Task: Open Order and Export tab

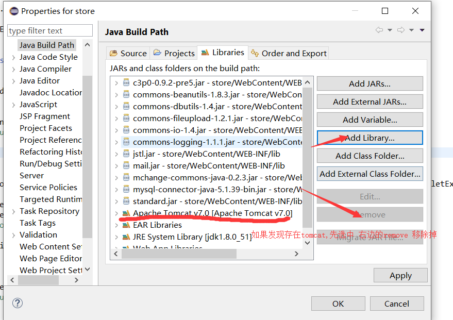Action: [x=289, y=53]
